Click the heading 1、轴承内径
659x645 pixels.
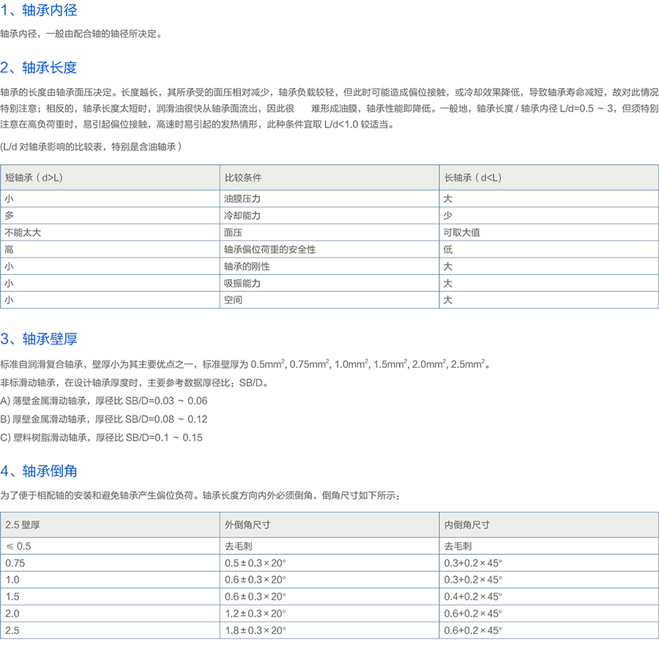click(39, 10)
